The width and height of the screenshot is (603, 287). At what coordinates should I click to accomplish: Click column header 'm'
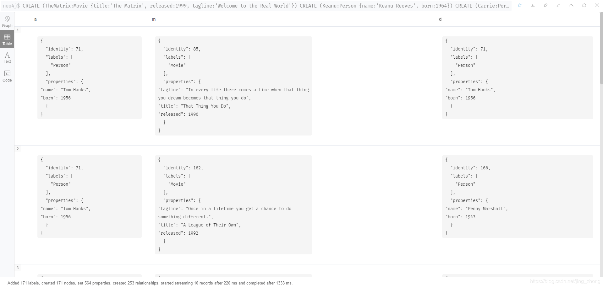tap(154, 19)
